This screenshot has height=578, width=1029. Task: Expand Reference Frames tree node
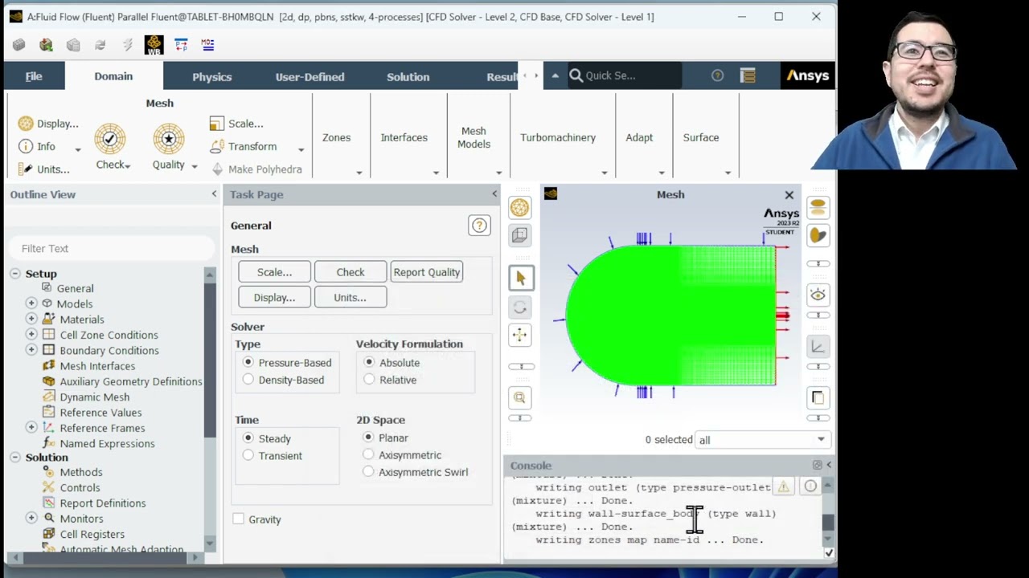point(31,428)
